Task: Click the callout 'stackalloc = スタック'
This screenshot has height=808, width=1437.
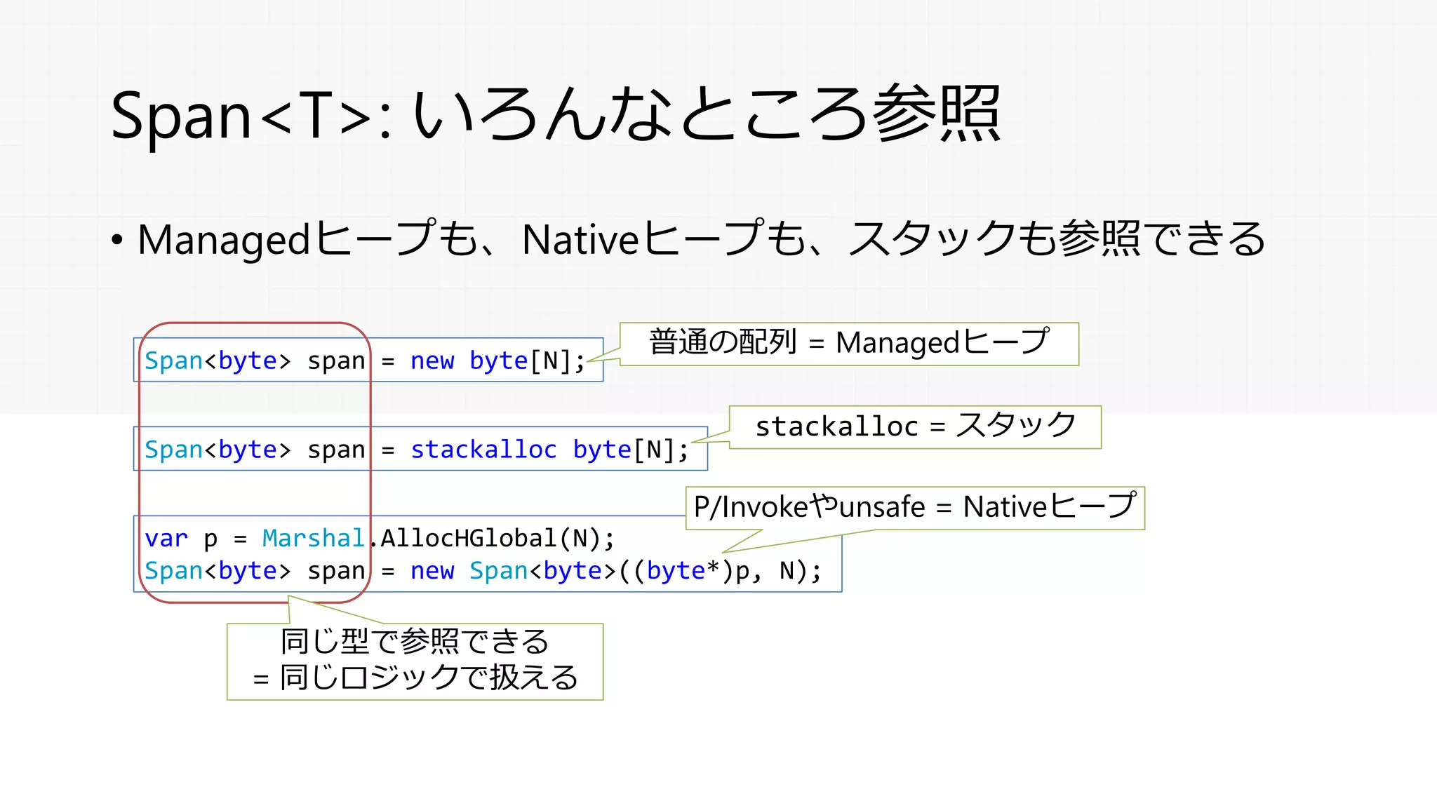Action: click(915, 426)
